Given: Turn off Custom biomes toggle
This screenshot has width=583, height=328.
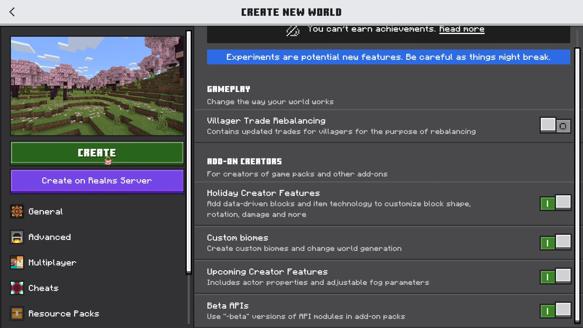Looking at the screenshot, I should 555,242.
